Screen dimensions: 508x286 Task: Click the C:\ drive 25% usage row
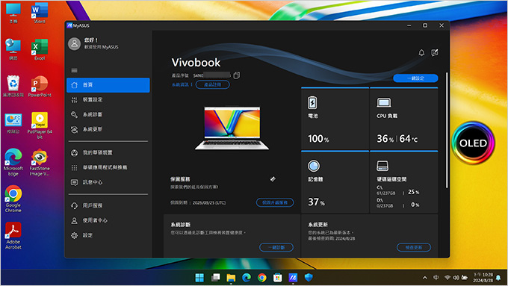pyautogui.click(x=398, y=190)
